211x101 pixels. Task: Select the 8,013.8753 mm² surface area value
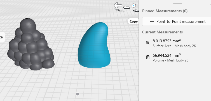[167, 41]
